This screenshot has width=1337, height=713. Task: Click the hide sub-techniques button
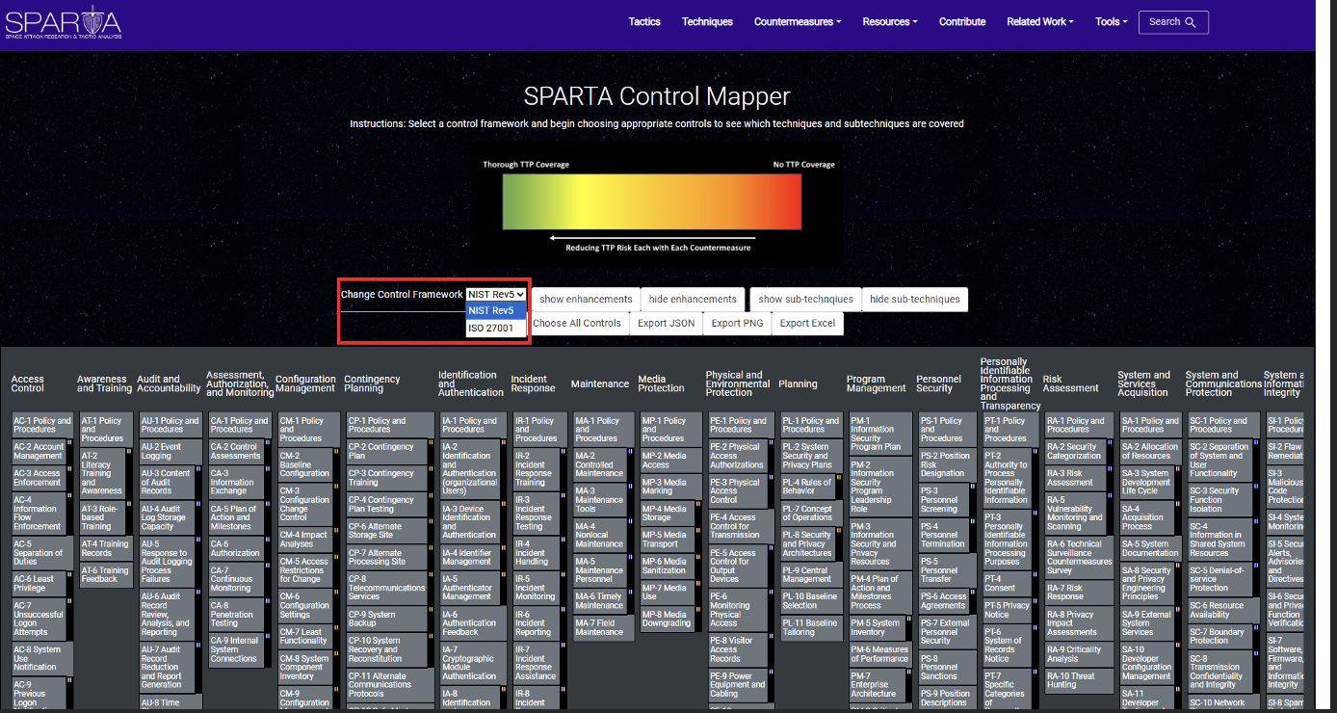(x=915, y=299)
